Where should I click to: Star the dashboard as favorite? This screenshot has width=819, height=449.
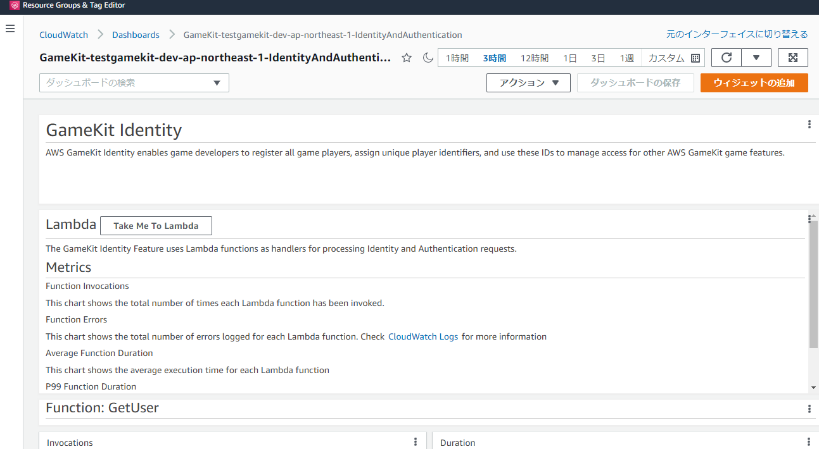pyautogui.click(x=407, y=58)
